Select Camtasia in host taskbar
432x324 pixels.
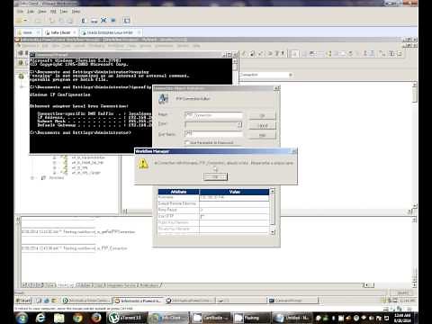[x=210, y=318]
